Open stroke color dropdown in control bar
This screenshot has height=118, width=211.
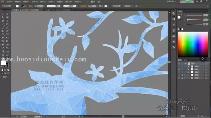point(26,6)
